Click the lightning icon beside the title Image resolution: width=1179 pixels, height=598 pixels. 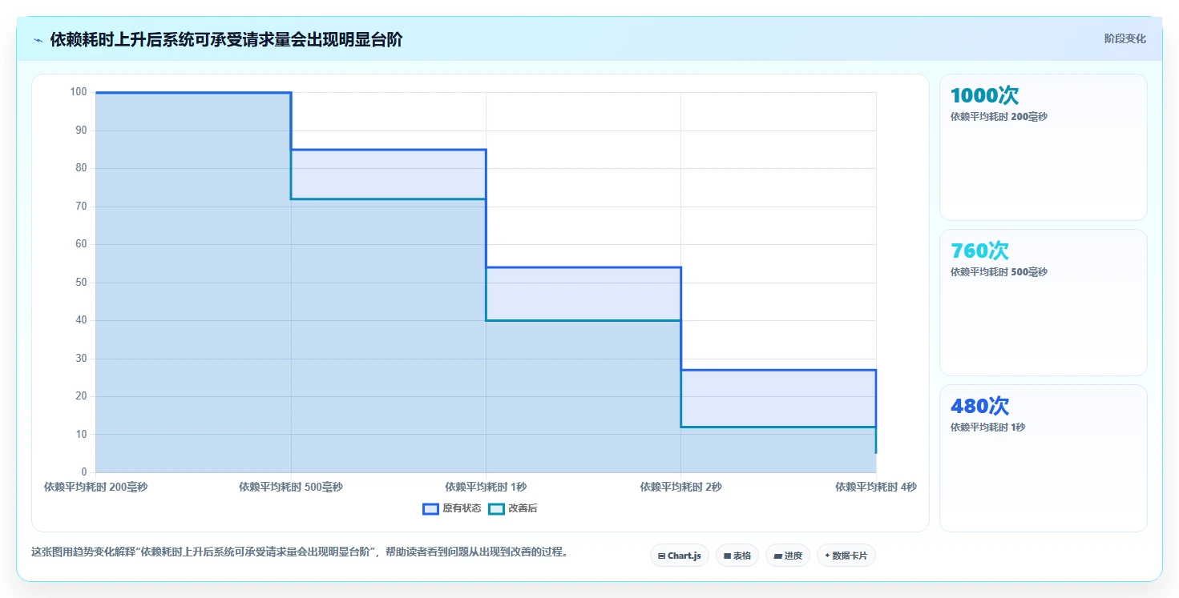tap(38, 40)
